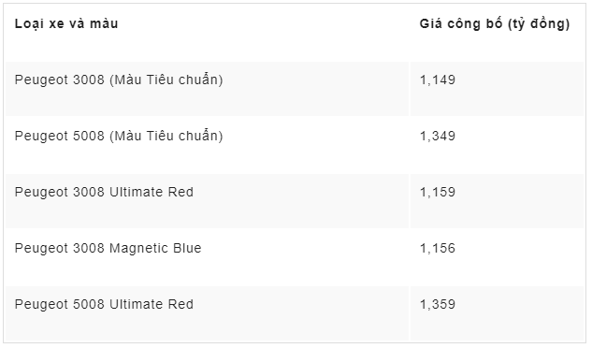
Task: Click 'Peugeot' in the first data row
Action: click(41, 80)
